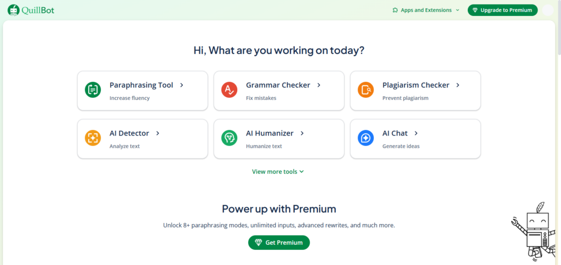Click the green AI Humanizer icon
The height and width of the screenshot is (265, 561).
229,138
